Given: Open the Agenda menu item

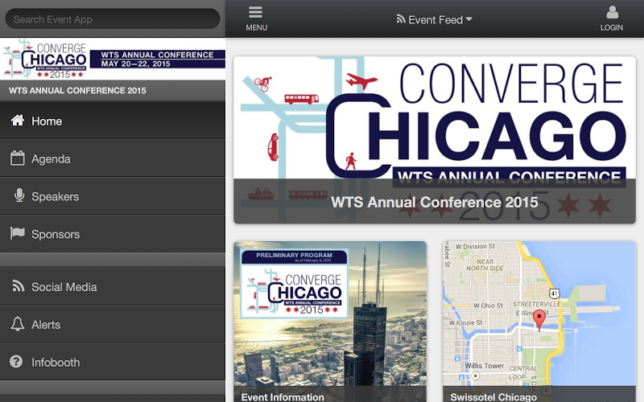Looking at the screenshot, I should 113,158.
